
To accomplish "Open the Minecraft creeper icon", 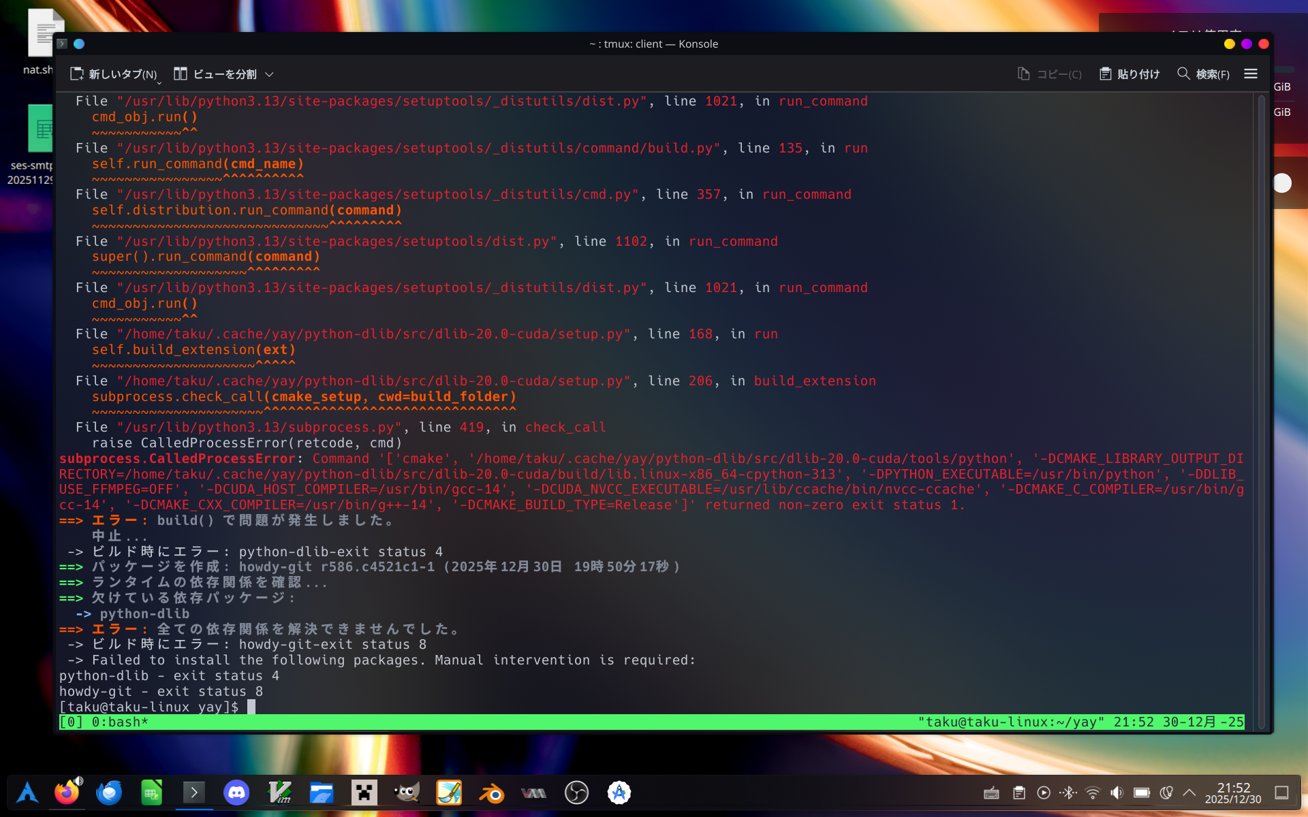I will pyautogui.click(x=364, y=792).
